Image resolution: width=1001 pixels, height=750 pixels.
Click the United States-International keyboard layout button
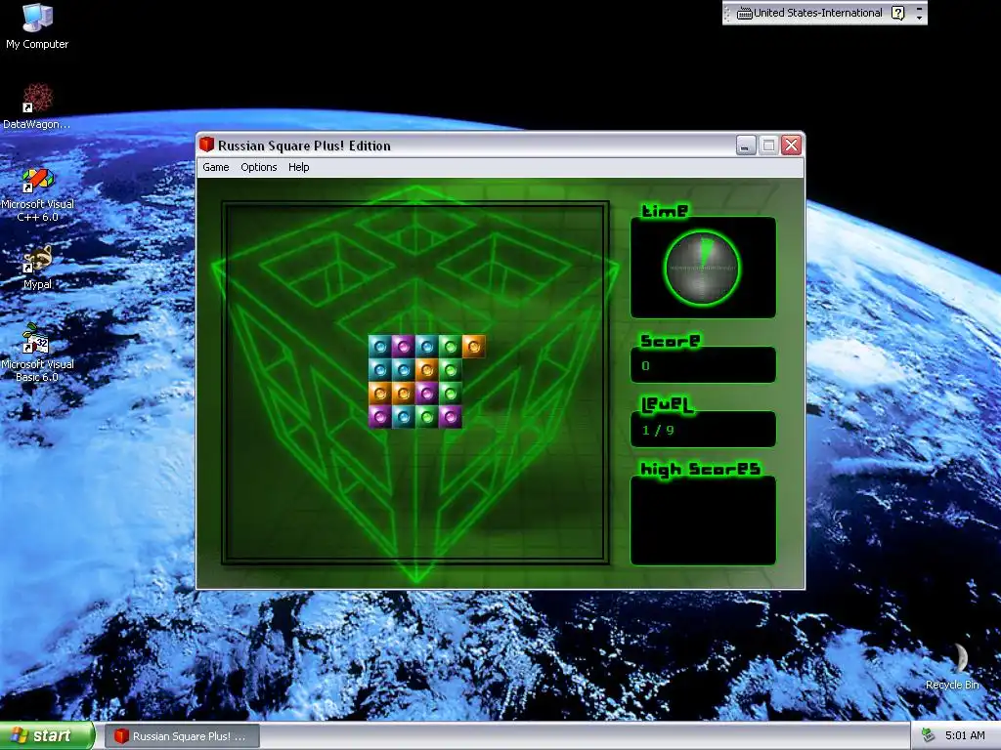809,13
